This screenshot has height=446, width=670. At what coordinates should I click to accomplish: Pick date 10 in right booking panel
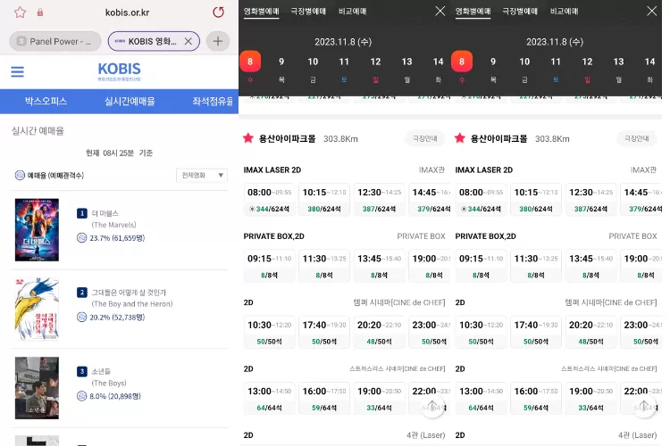click(x=524, y=62)
